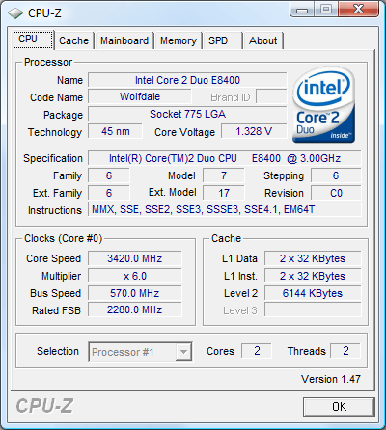Show the About tab

pyautogui.click(x=263, y=40)
